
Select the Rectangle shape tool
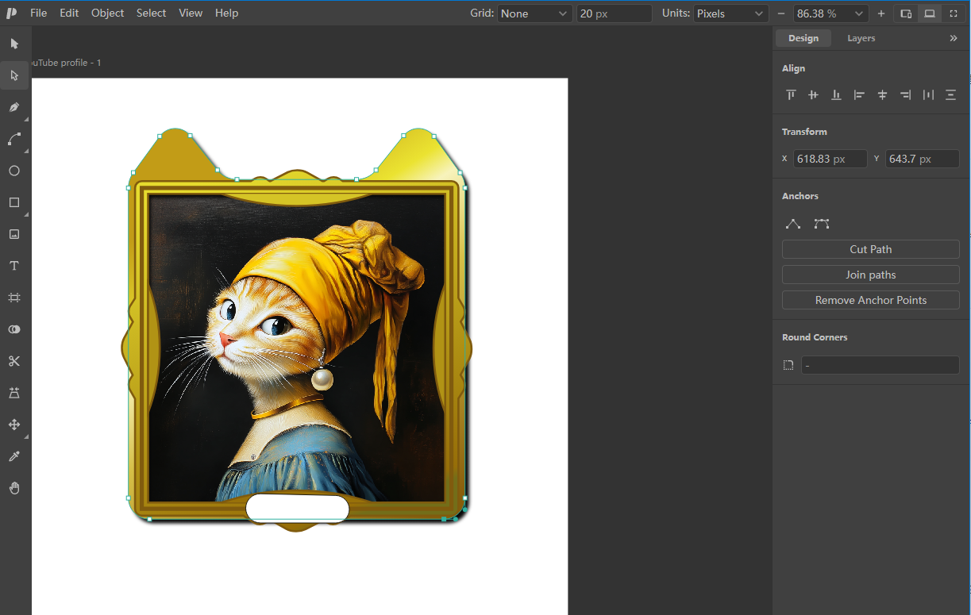click(14, 202)
